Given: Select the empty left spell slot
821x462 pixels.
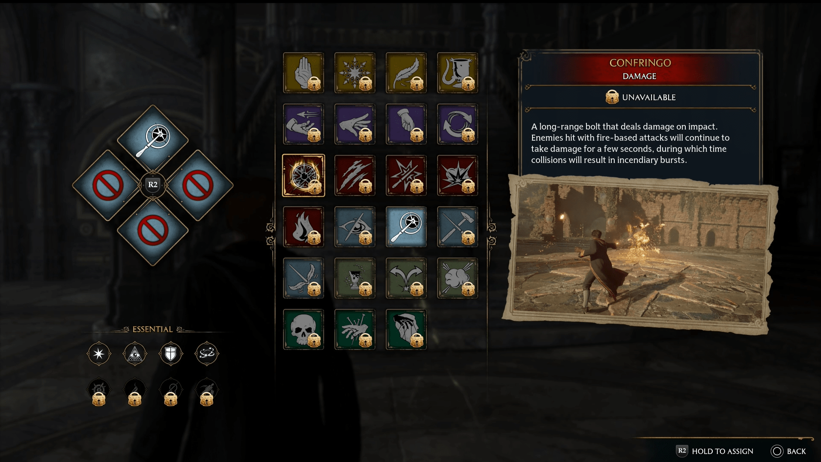Looking at the screenshot, I should [108, 185].
